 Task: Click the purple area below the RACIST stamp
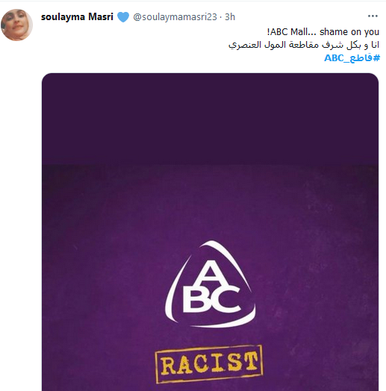[210, 387]
